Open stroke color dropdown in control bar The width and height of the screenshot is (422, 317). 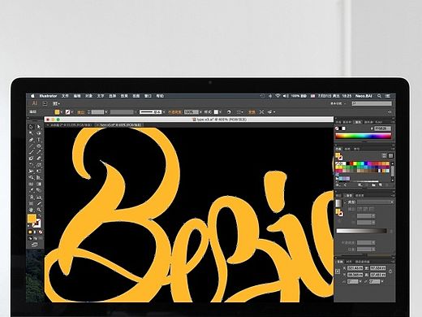[x=71, y=112]
